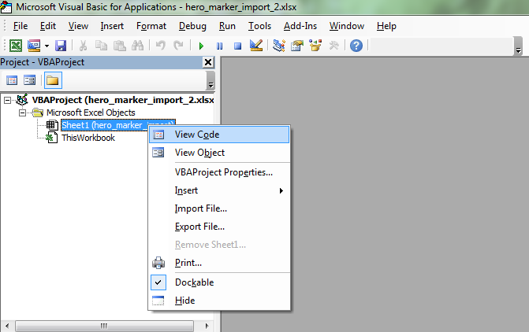Image resolution: width=529 pixels, height=332 pixels.
Task: Click the Reset stop square icon
Action: (237, 46)
